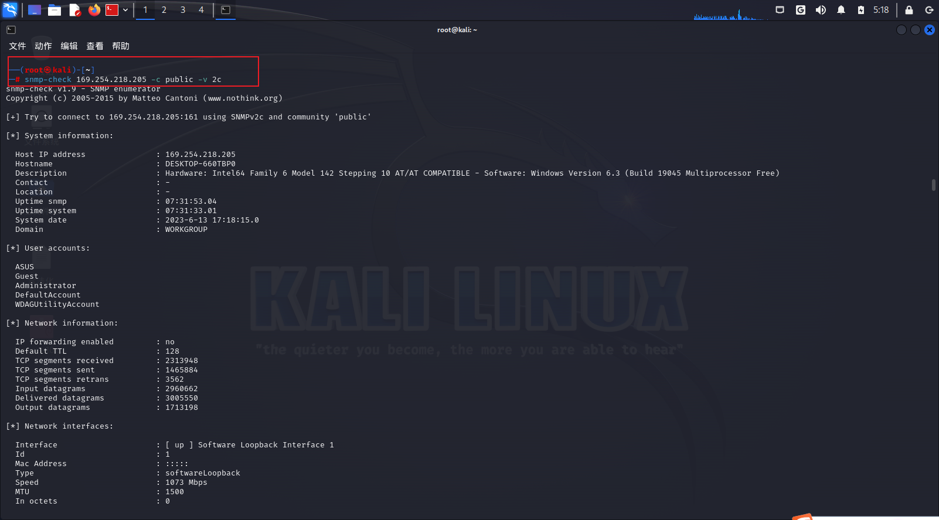
Task: Open the volume control icon
Action: pos(821,10)
